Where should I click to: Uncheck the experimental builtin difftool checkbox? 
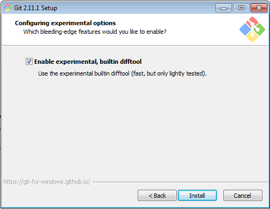pyautogui.click(x=29, y=62)
